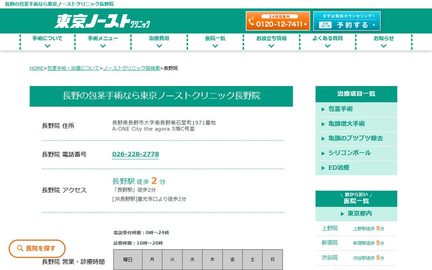Click the 治療項目一覧 sidebar header
Screen dimensions: 432x270
tap(356, 94)
